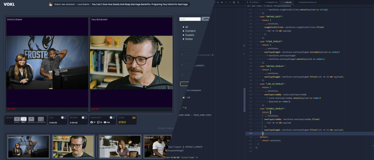Select the Single layout icon

pos(17,119)
